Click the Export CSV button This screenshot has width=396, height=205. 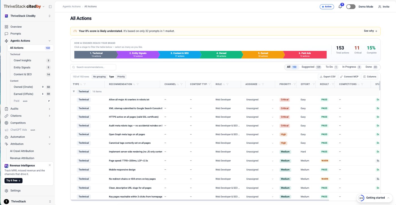click(328, 77)
